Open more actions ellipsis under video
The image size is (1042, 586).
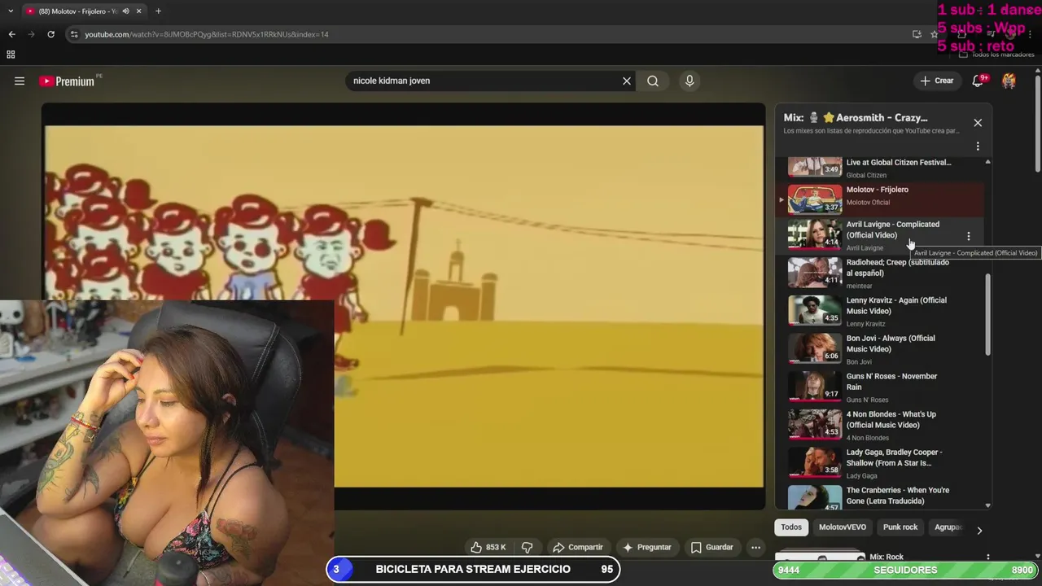coord(756,547)
